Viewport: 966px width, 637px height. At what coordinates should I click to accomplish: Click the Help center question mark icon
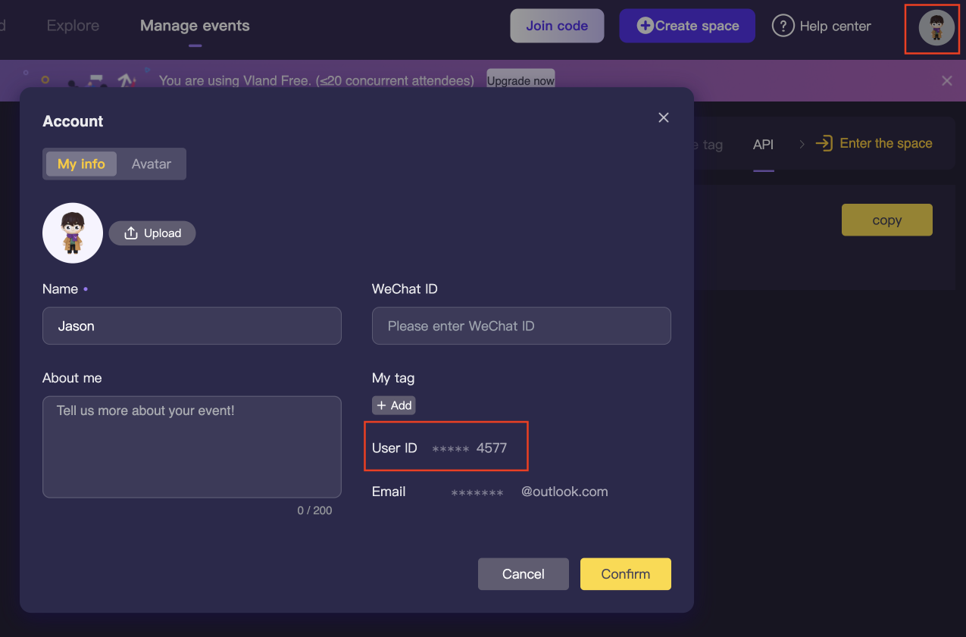783,26
